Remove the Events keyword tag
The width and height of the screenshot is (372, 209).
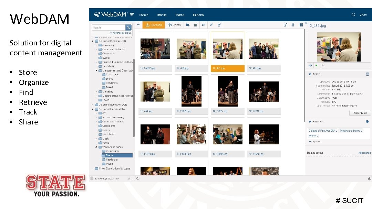[x=318, y=136]
